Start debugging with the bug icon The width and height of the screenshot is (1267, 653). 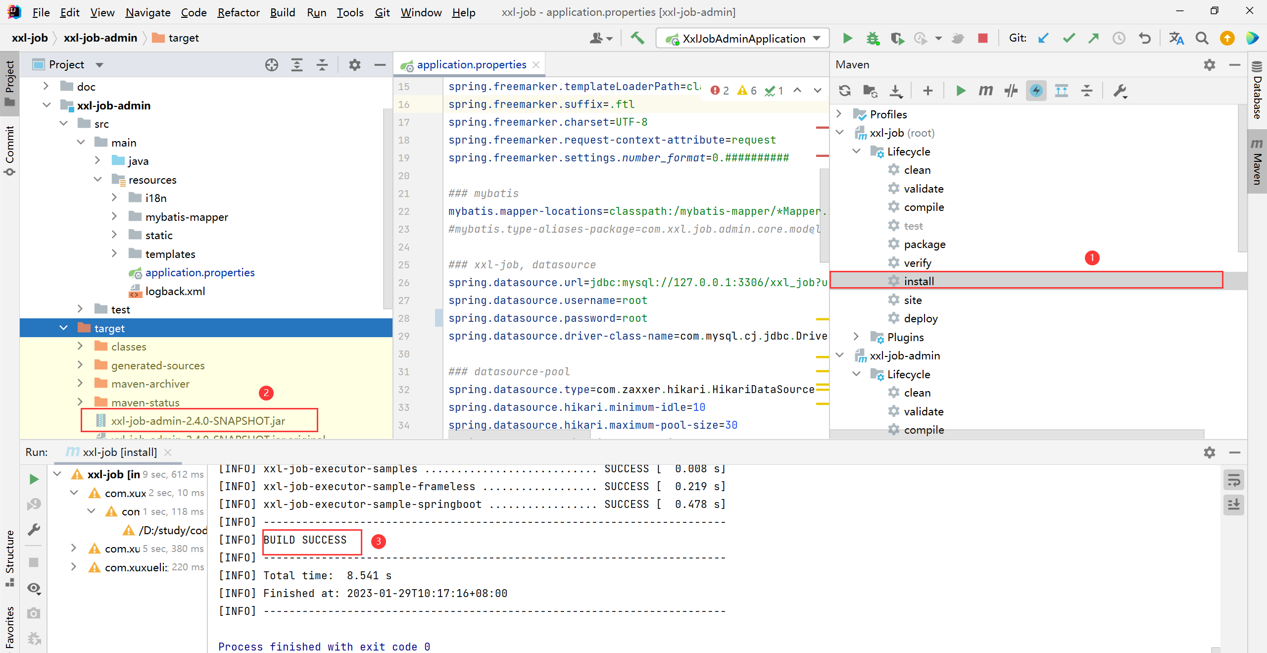(x=873, y=38)
